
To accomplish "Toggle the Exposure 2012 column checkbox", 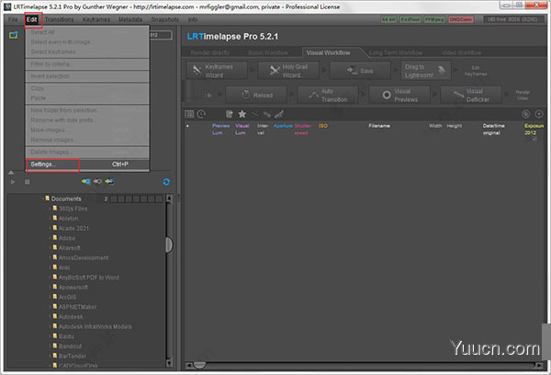I will point(534,139).
